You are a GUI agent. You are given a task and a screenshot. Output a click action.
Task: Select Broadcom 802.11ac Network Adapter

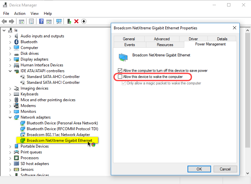click(58, 135)
